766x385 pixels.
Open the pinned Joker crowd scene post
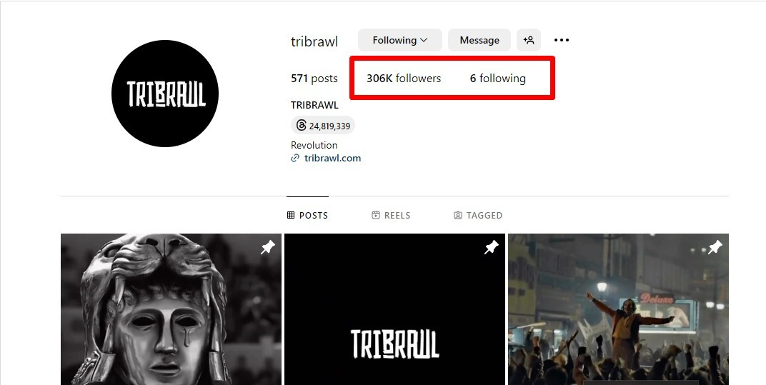point(619,309)
